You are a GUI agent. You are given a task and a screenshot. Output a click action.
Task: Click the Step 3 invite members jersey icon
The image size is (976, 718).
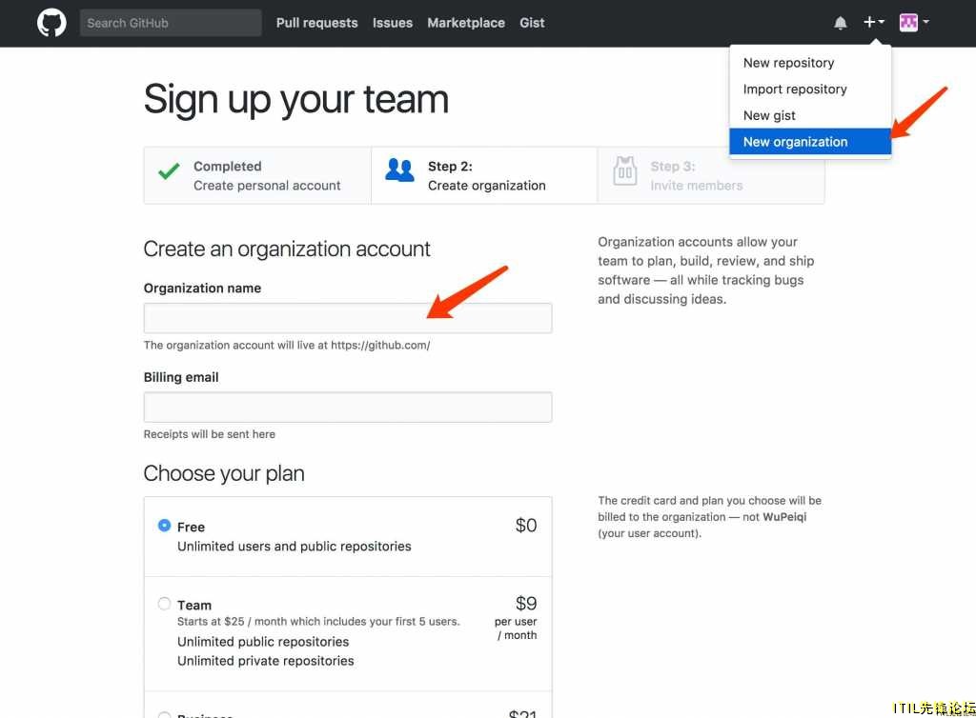click(625, 170)
